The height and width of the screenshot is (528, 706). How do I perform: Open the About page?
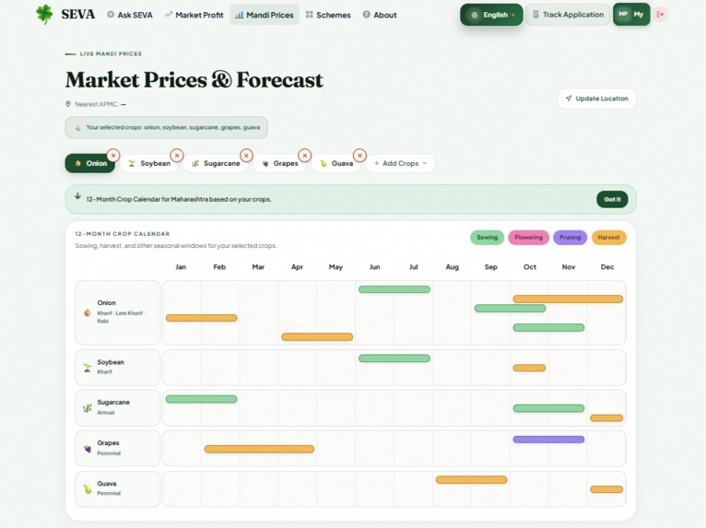pos(380,15)
